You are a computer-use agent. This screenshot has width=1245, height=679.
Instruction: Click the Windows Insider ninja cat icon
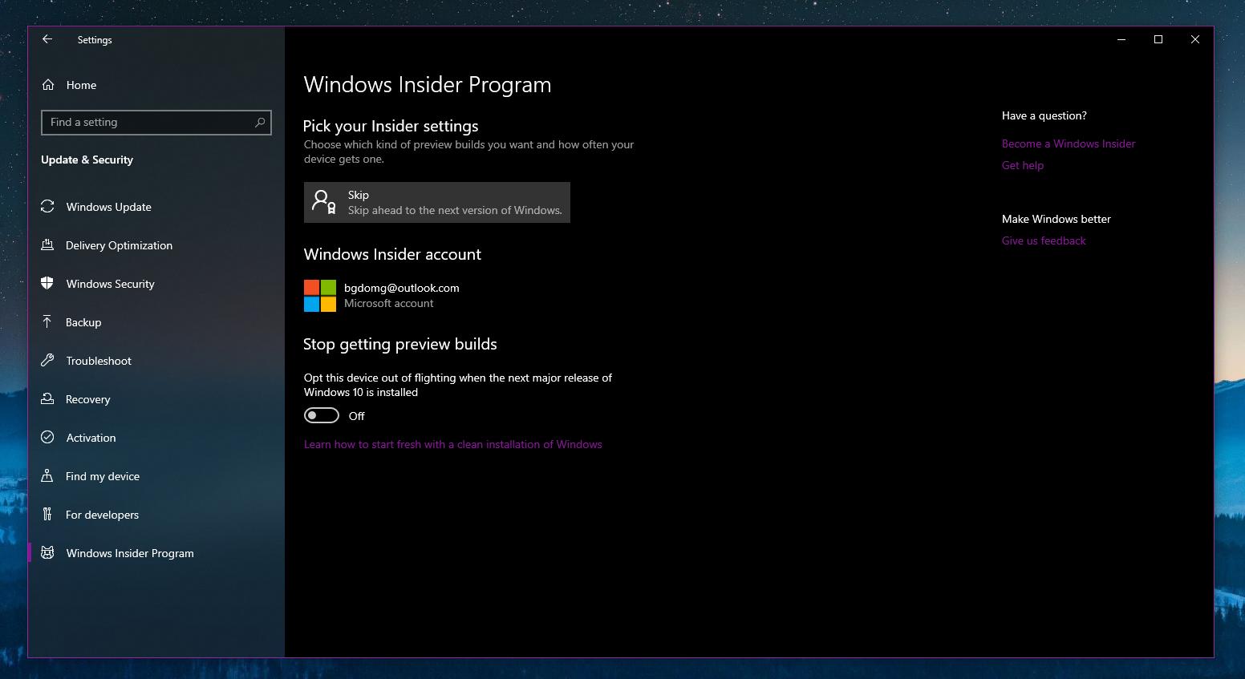pos(48,553)
